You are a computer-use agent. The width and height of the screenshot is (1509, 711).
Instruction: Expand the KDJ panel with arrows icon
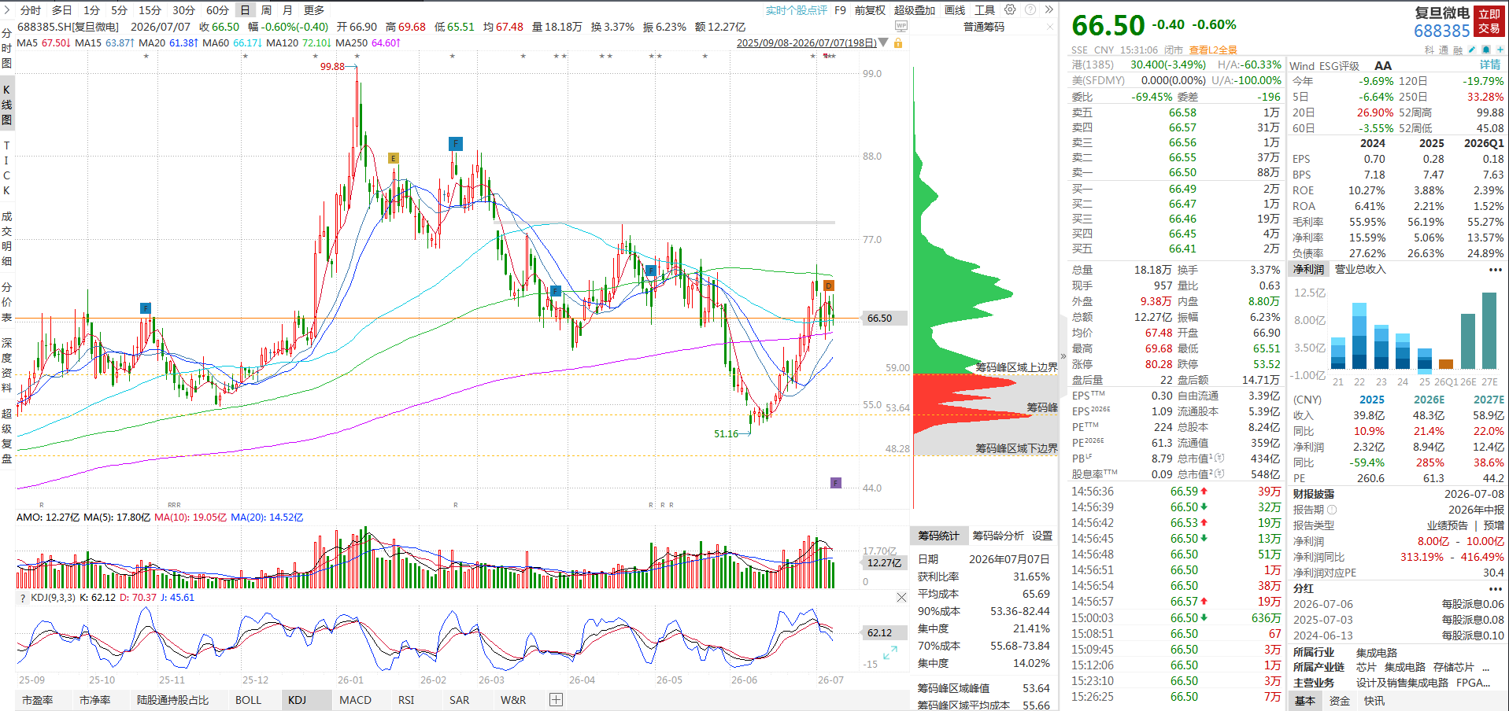point(889,653)
